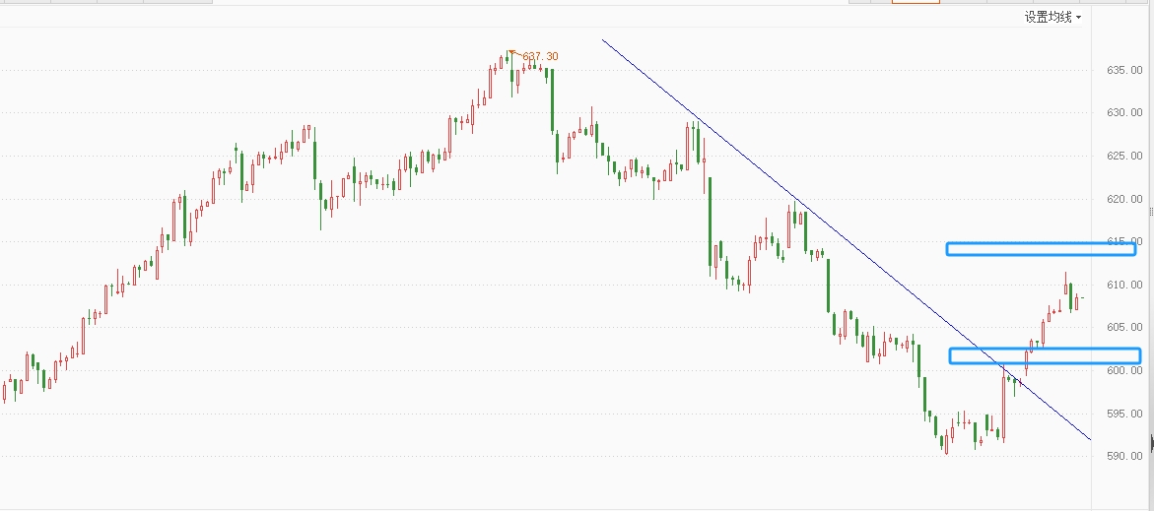
Task: Select the orange-outlined tab at the top
Action: [x=916, y=2]
